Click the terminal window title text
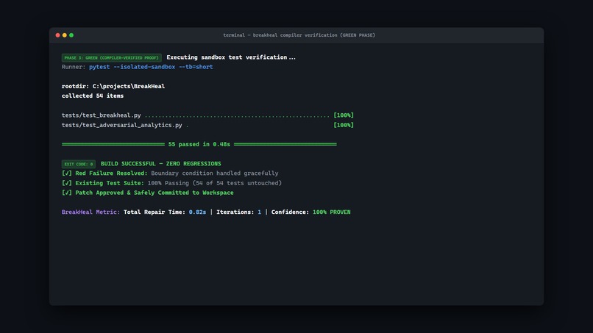Image resolution: width=593 pixels, height=333 pixels. 299,35
